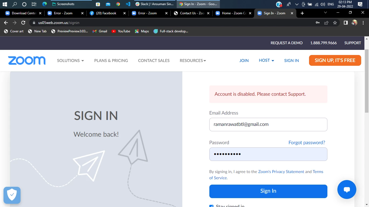The width and height of the screenshot is (369, 207).
Task: Open CONTACT SALES
Action: click(x=154, y=61)
